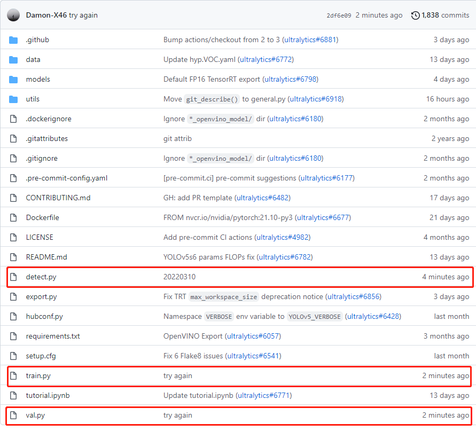
Task: Open the LICENSE file
Action: (40, 237)
